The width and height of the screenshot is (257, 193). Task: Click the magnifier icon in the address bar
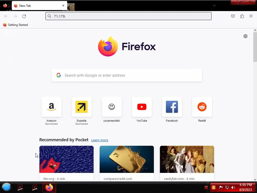[49, 16]
